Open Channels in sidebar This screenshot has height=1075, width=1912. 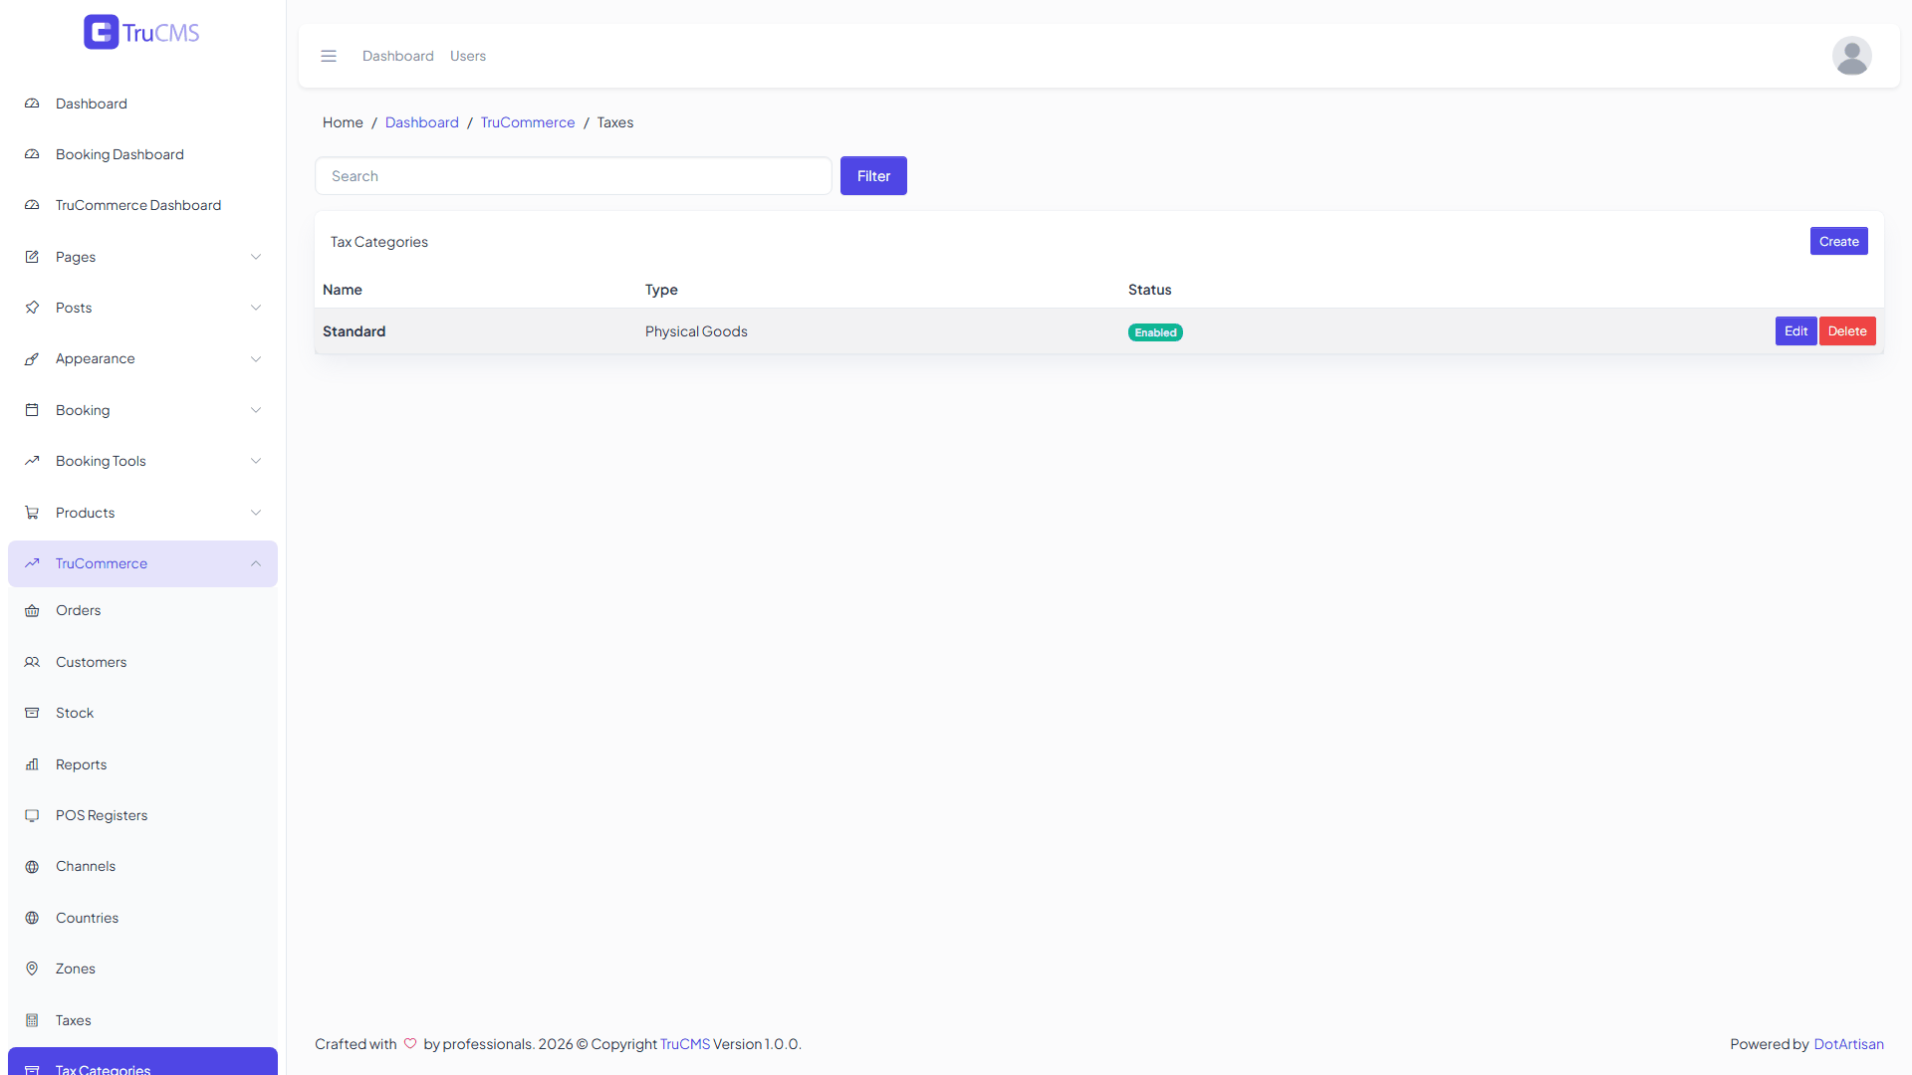[142, 866]
